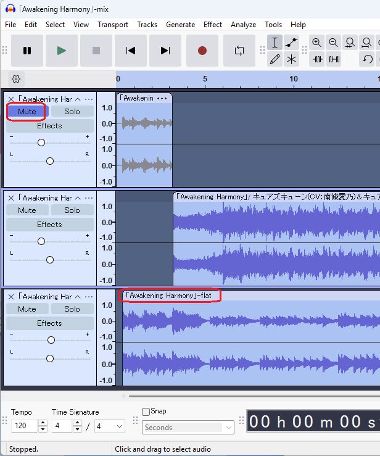This screenshot has height=456, width=380.
Task: Open timeline options gear icon
Action: [16, 79]
